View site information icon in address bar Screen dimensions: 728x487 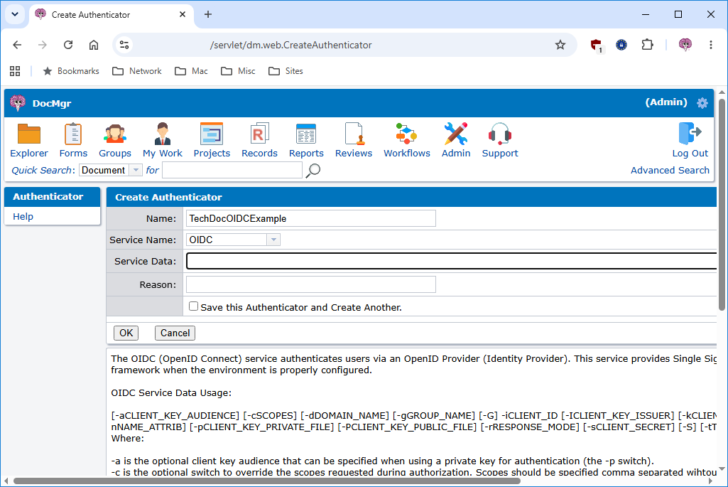[124, 45]
